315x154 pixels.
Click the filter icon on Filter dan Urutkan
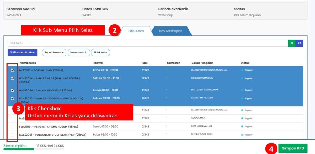(x=11, y=52)
